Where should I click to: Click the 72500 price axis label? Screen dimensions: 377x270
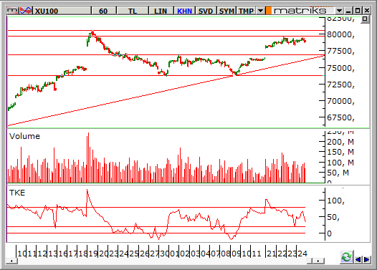(x=340, y=85)
